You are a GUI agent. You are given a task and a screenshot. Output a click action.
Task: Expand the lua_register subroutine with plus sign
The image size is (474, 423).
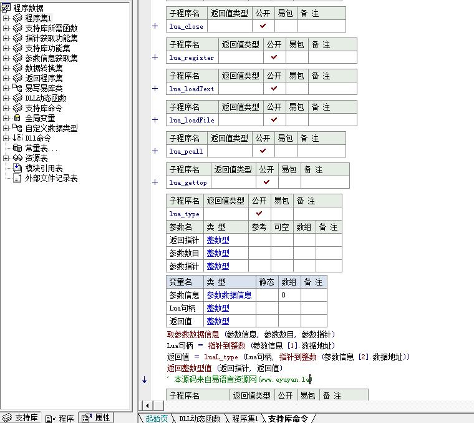coord(155,57)
